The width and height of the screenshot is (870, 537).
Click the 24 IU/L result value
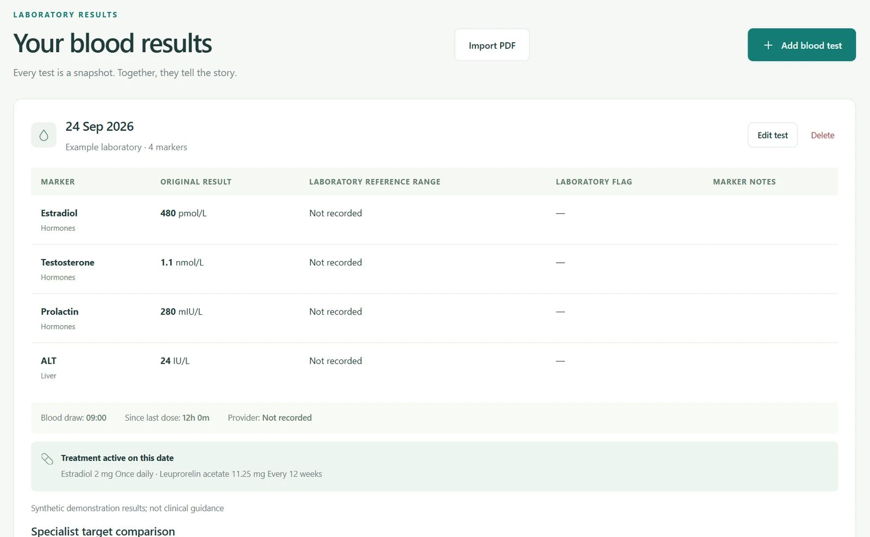[175, 361]
